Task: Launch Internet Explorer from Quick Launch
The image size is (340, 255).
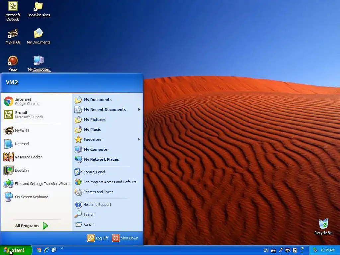Action: [46, 250]
